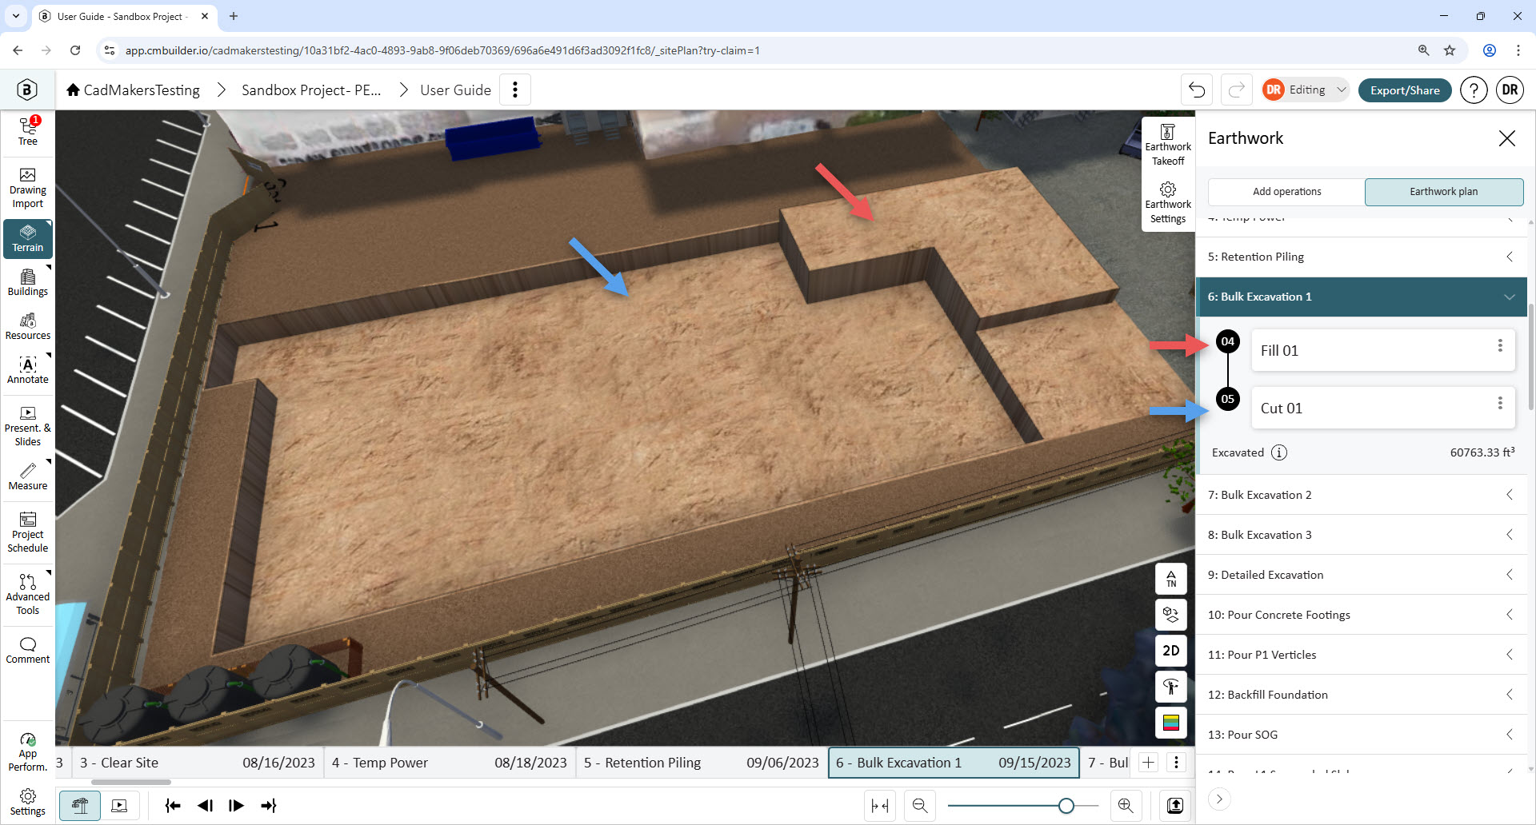Click the timeline zoom slider handle
Screen dimensions: 1536x825
click(1066, 806)
